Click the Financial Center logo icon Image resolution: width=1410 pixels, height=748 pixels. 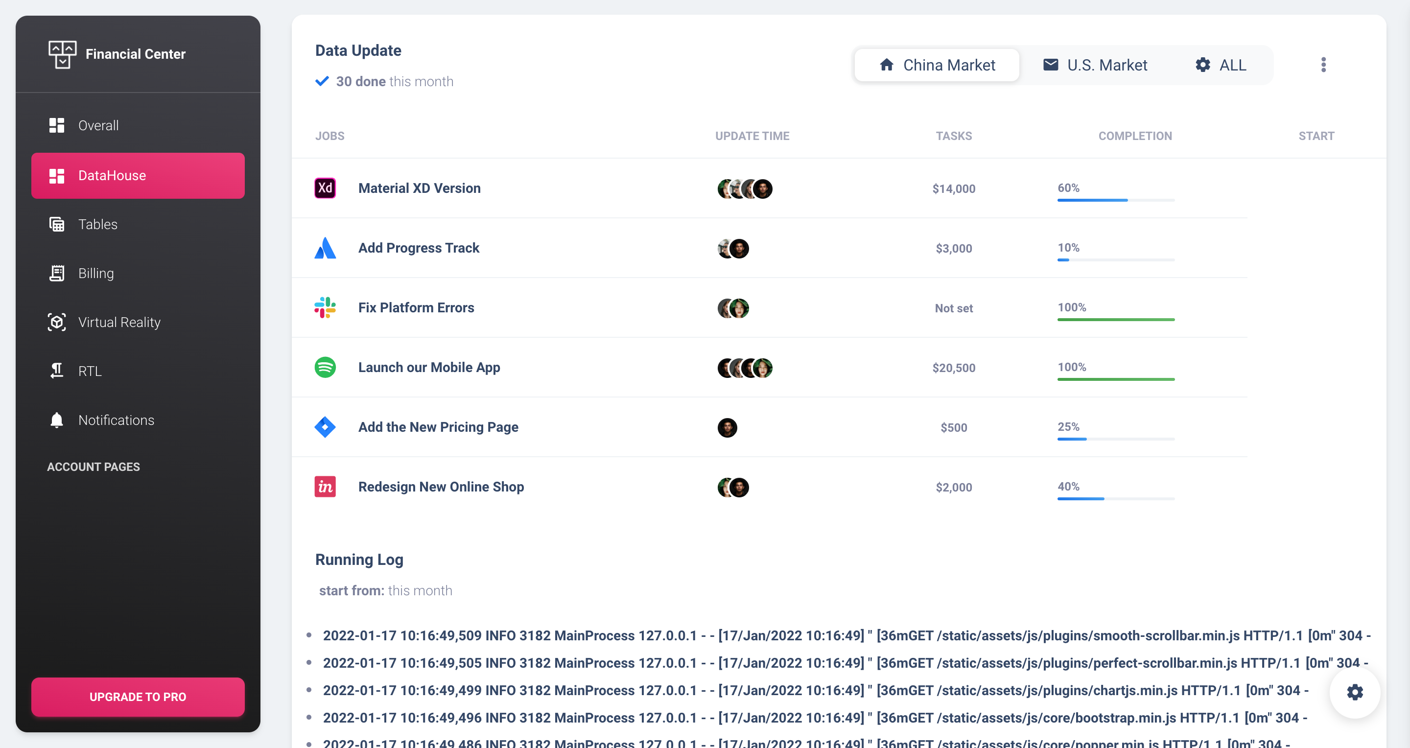(62, 54)
